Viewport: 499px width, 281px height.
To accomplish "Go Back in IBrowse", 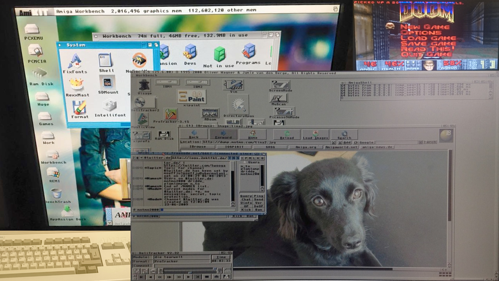I will (x=194, y=135).
